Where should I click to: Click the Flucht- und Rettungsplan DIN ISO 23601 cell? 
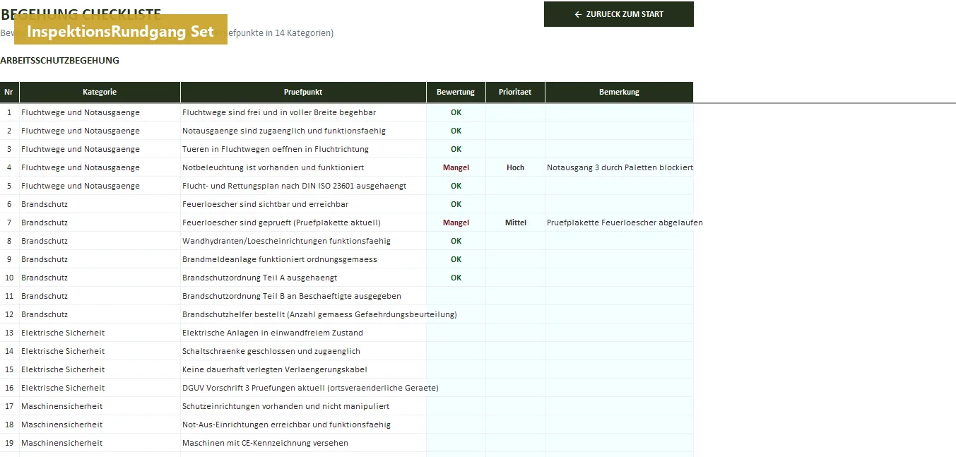(x=303, y=186)
